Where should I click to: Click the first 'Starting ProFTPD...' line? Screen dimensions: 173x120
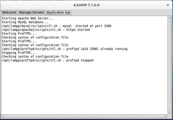19,34
